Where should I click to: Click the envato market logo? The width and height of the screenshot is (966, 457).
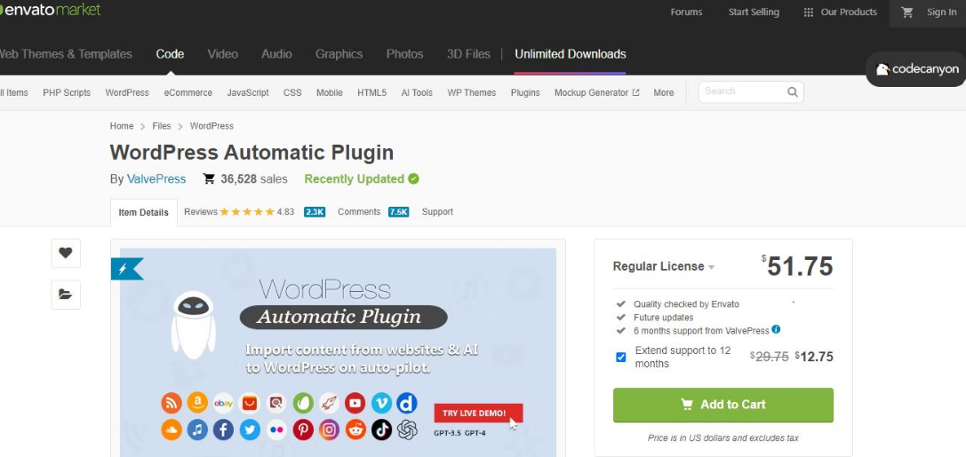coord(51,10)
